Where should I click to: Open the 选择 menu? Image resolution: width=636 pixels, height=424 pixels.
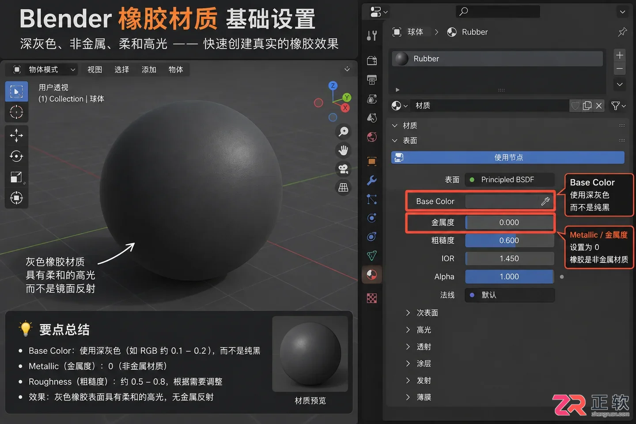121,69
